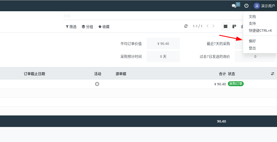Switch to list view icon
Viewport: 277px width, 142px height.
[226, 27]
